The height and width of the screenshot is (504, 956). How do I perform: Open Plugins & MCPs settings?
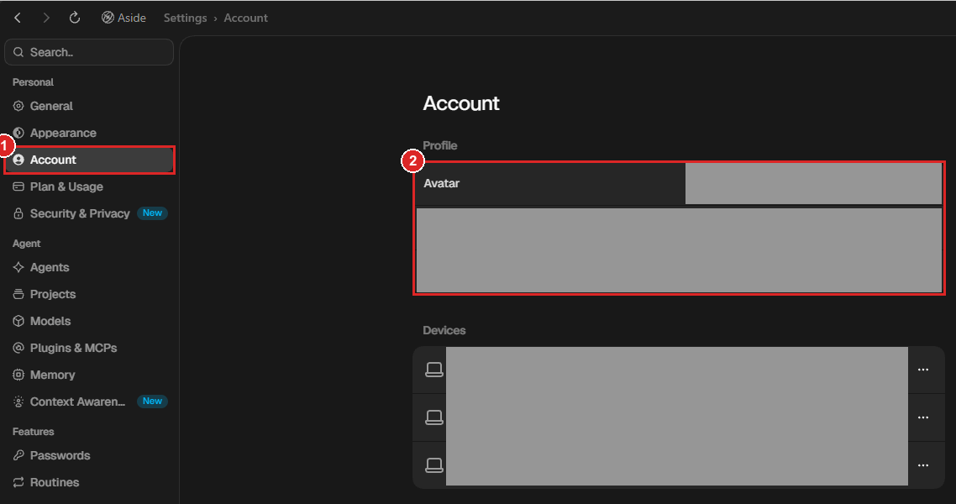click(89, 348)
